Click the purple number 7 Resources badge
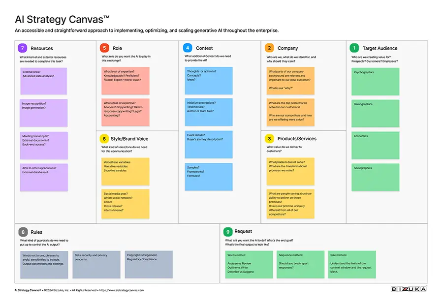 click(23, 48)
